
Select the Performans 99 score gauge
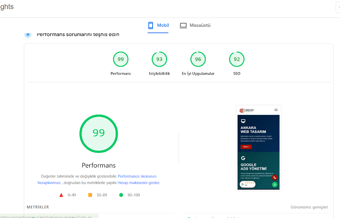[121, 59]
